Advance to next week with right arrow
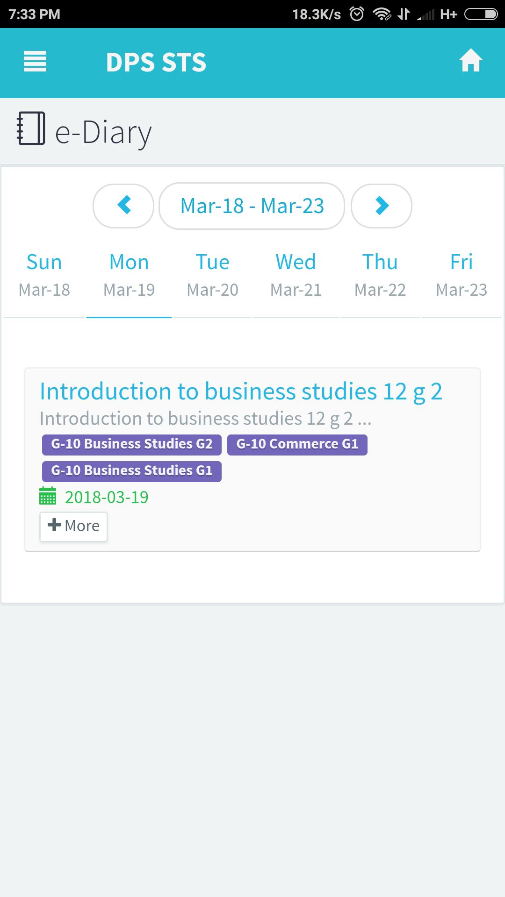Screen dimensions: 505x897 click(x=382, y=206)
